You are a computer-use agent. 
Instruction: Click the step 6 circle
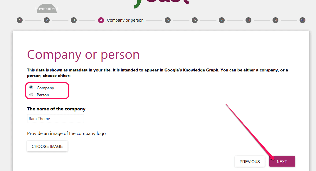(194, 20)
